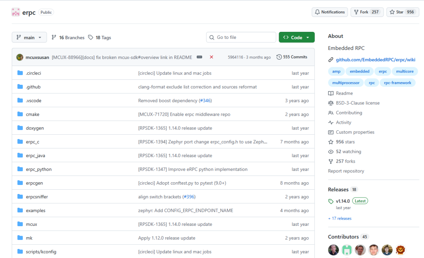Open the mk folder
The image size is (424, 258).
29,238
